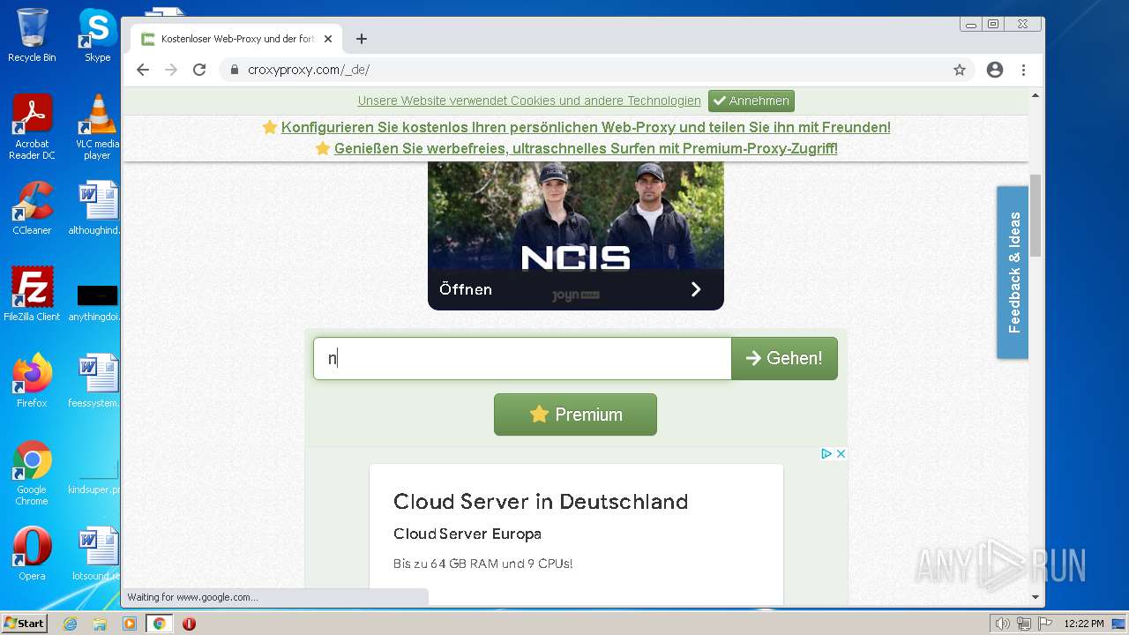This screenshot has width=1129, height=635.
Task: Open a new tab with the plus button
Action: (x=362, y=39)
